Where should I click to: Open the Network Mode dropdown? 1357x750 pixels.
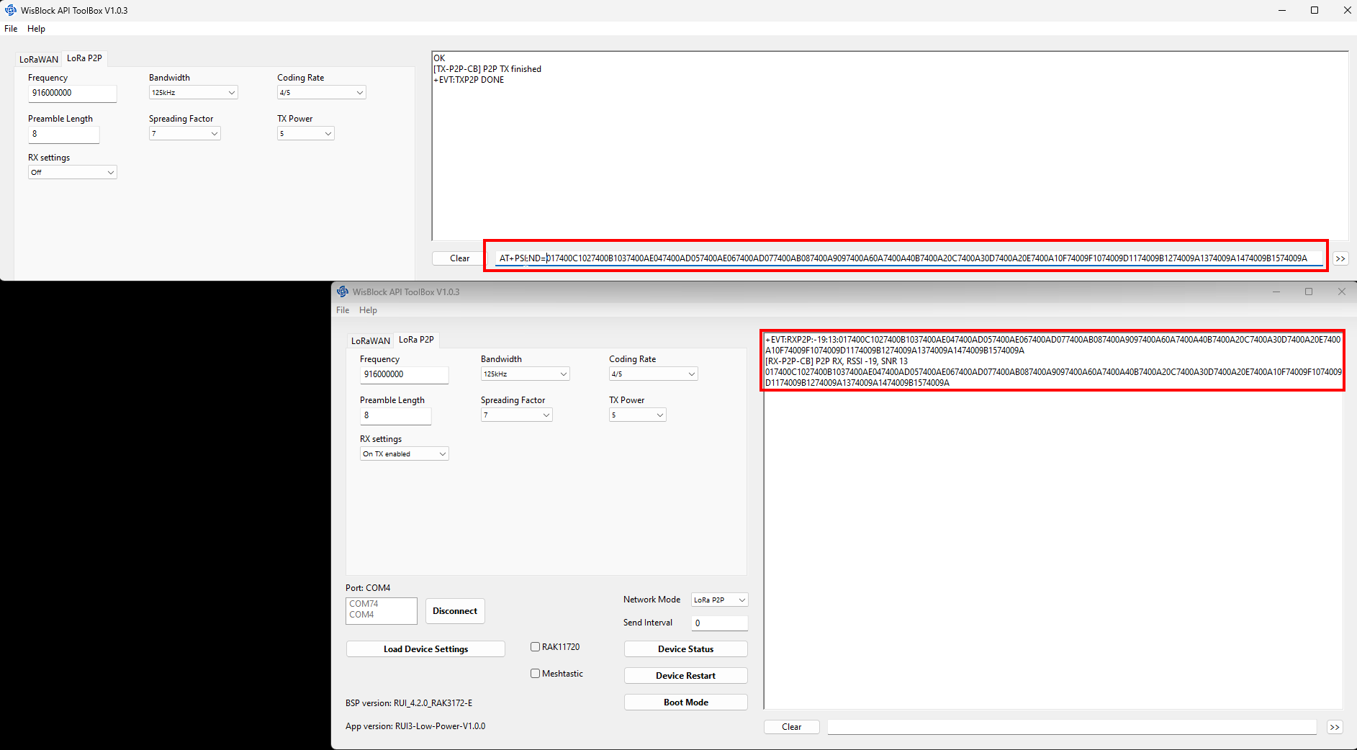tap(719, 600)
